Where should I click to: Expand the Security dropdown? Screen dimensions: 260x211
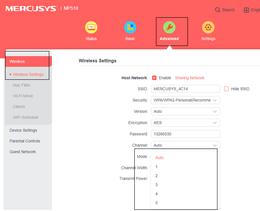[185, 100]
